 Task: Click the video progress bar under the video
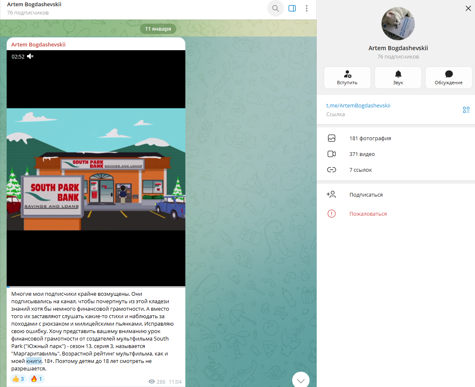pos(96,287)
